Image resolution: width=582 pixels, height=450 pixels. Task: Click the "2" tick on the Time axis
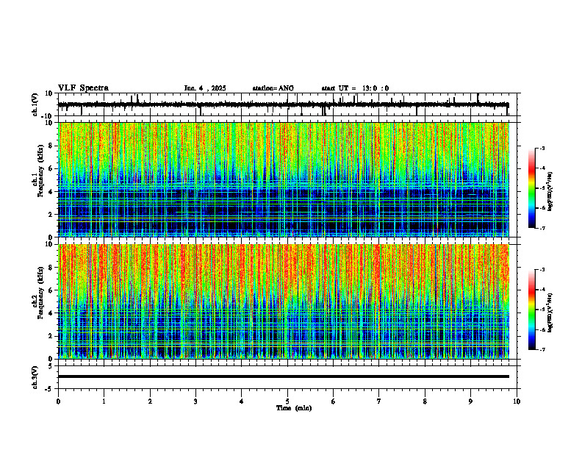tap(150, 401)
